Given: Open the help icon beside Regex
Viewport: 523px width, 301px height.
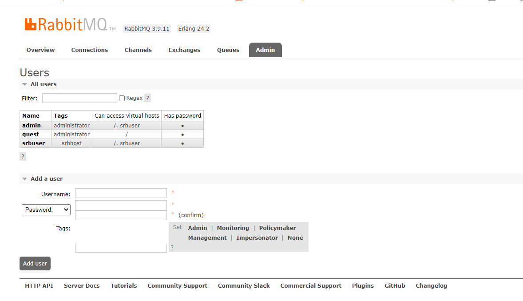Looking at the screenshot, I should coord(148,98).
